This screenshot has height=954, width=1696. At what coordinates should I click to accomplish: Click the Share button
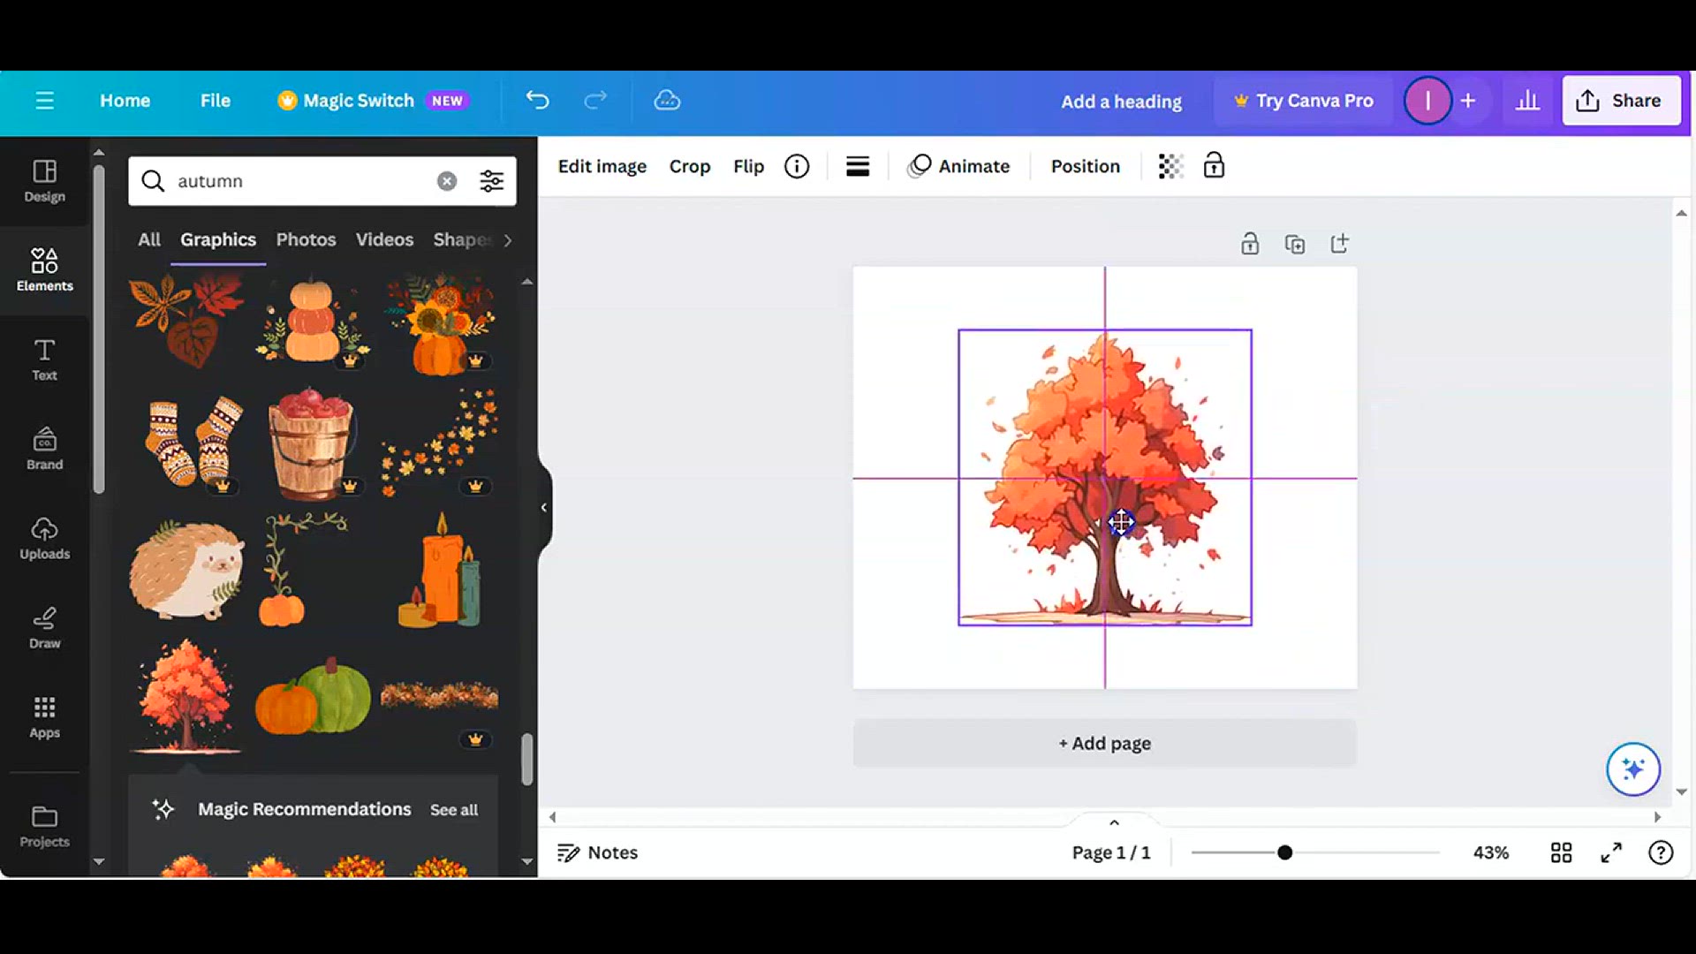pyautogui.click(x=1621, y=101)
